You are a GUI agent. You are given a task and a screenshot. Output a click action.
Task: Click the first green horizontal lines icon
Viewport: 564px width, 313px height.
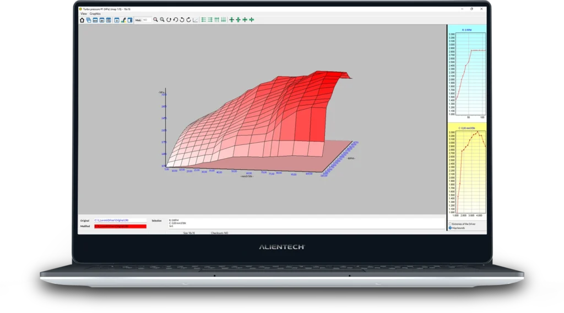203,20
